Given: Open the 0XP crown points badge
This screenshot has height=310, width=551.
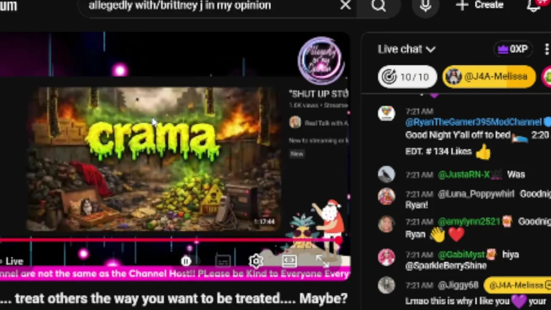Looking at the screenshot, I should coord(512,50).
